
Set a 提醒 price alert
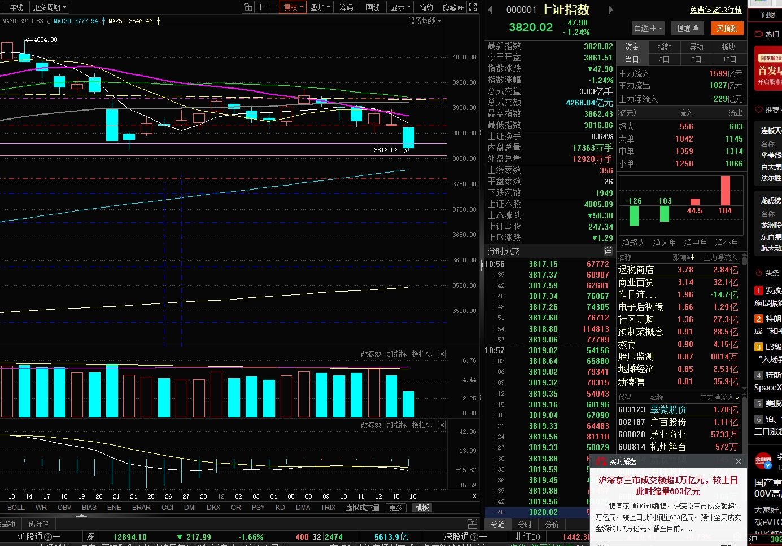click(688, 28)
